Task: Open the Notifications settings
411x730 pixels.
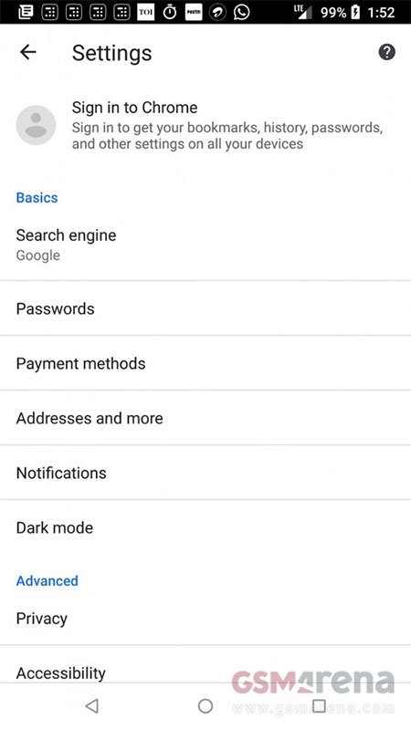Action: click(205, 473)
